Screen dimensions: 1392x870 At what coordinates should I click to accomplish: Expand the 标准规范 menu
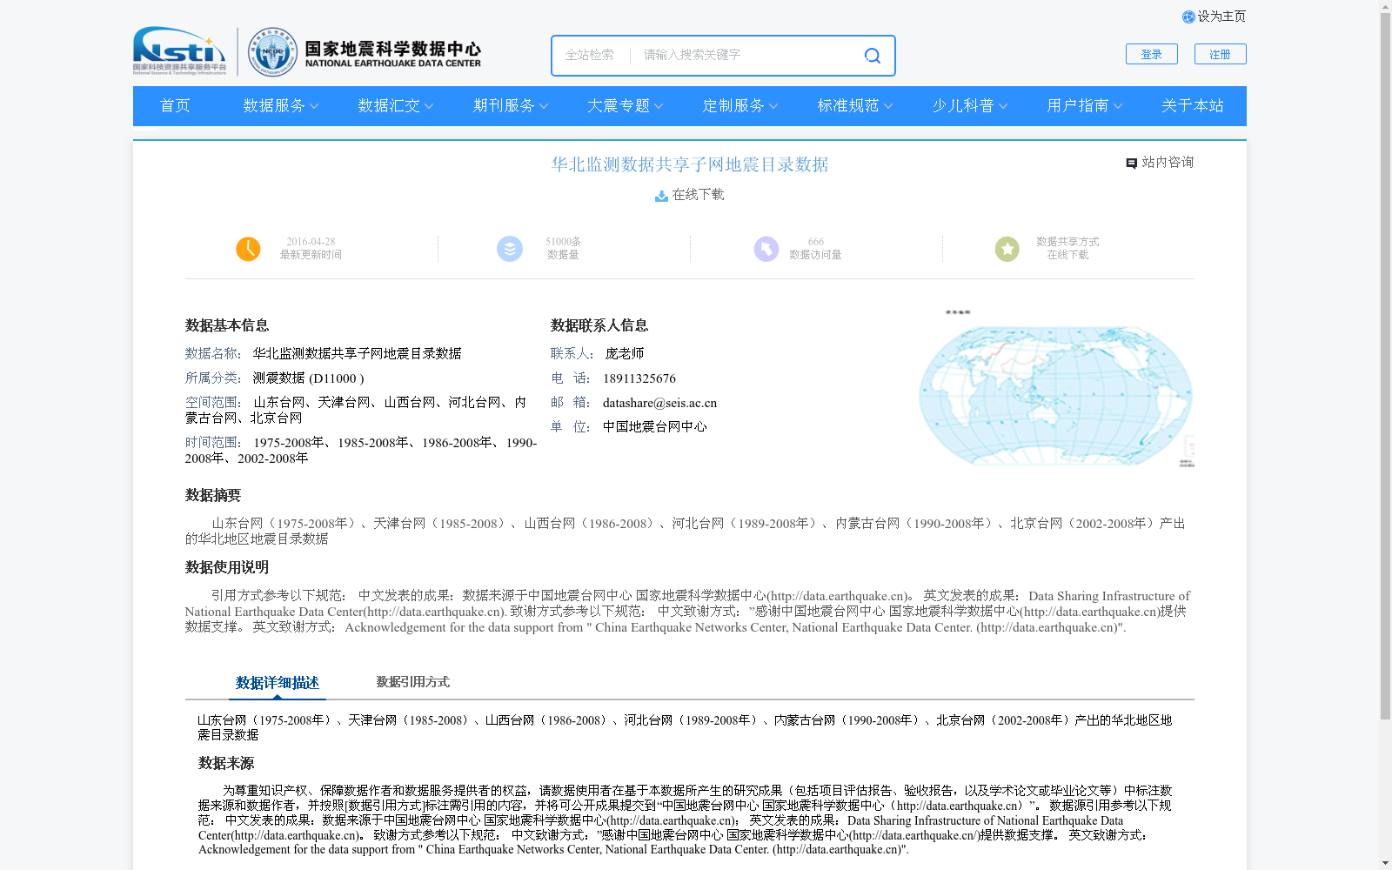pyautogui.click(x=854, y=106)
